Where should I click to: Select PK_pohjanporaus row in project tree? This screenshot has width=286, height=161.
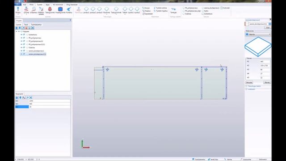coord(35,38)
